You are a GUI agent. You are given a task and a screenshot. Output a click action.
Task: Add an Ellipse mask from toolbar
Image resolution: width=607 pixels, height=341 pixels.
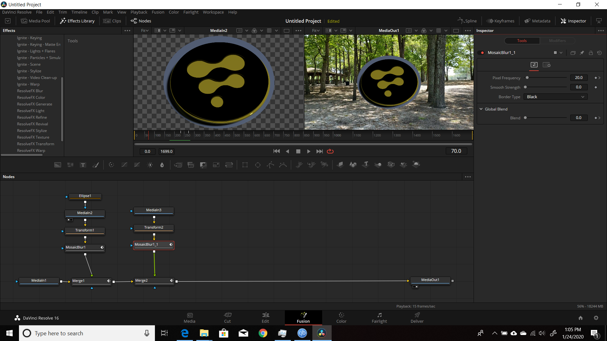[x=258, y=165]
